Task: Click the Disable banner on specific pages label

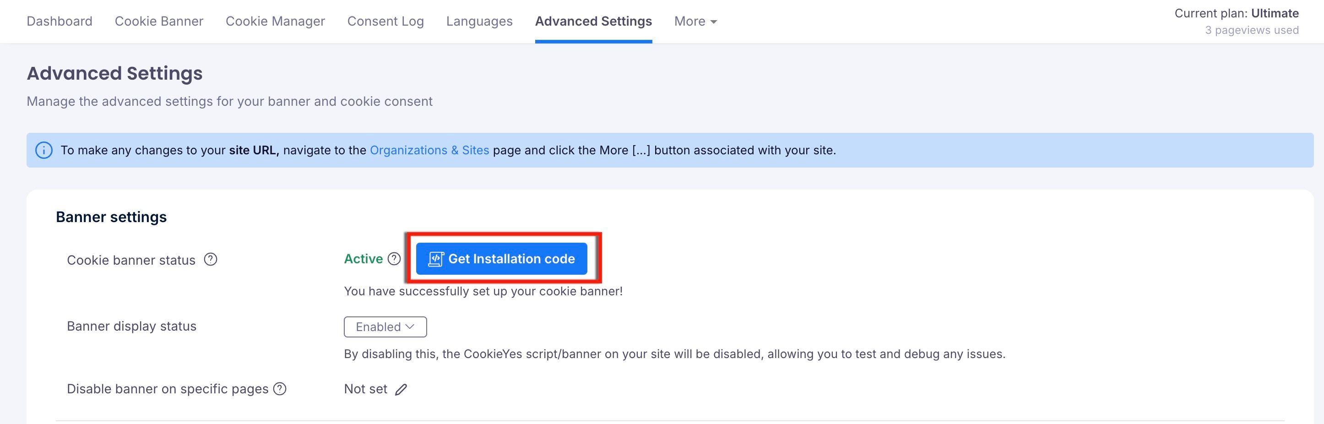Action: (x=168, y=389)
